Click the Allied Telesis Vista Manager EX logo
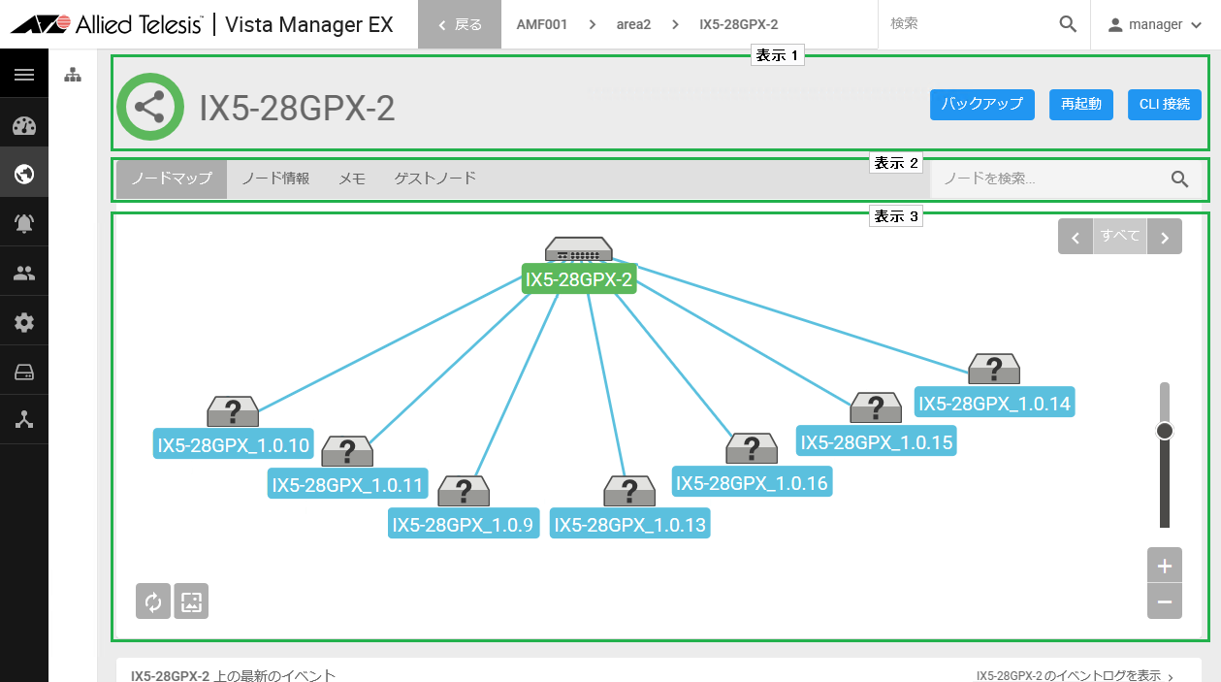 pyautogui.click(x=202, y=24)
